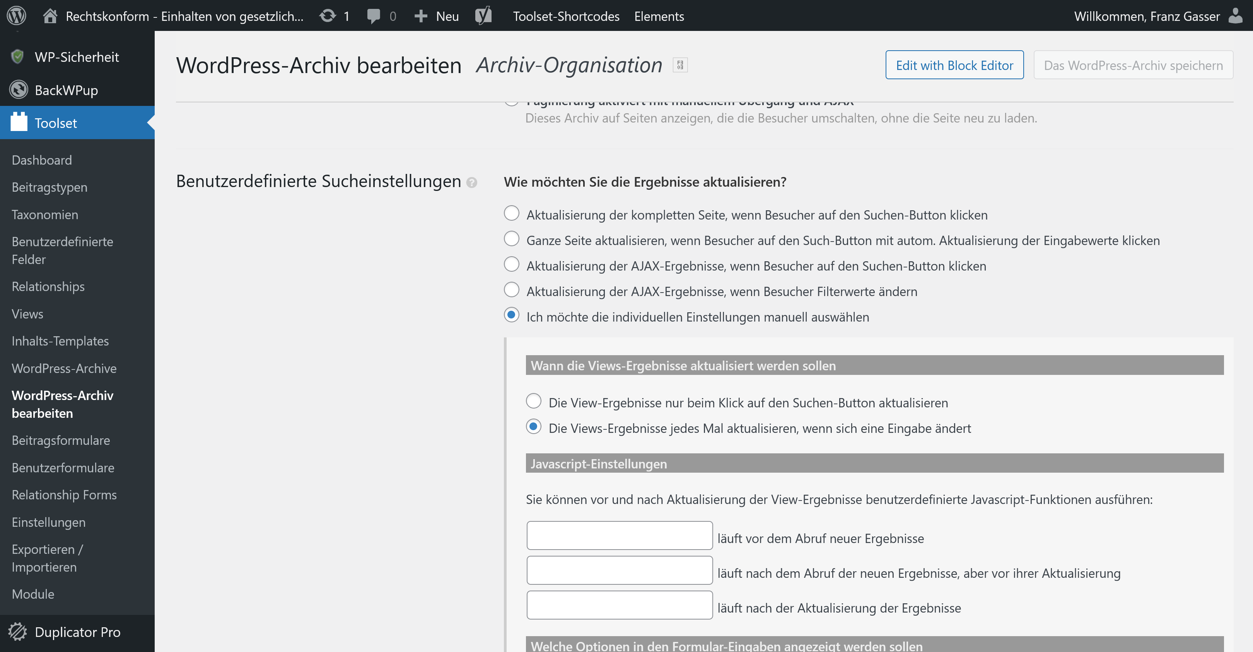Click 'Wie möchten Sie die Ergebnisse aktualisieren?' text
Viewport: 1253px width, 652px height.
pyautogui.click(x=645, y=182)
